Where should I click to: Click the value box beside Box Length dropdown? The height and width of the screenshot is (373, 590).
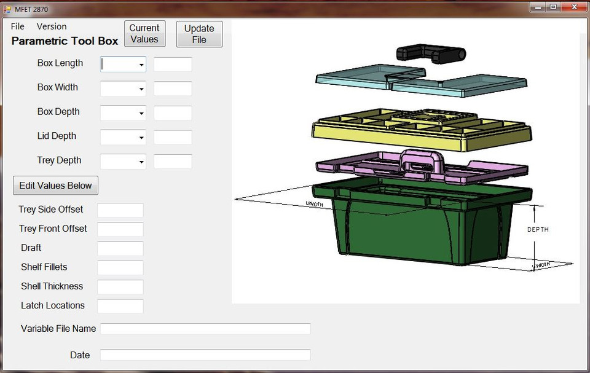pyautogui.click(x=173, y=64)
